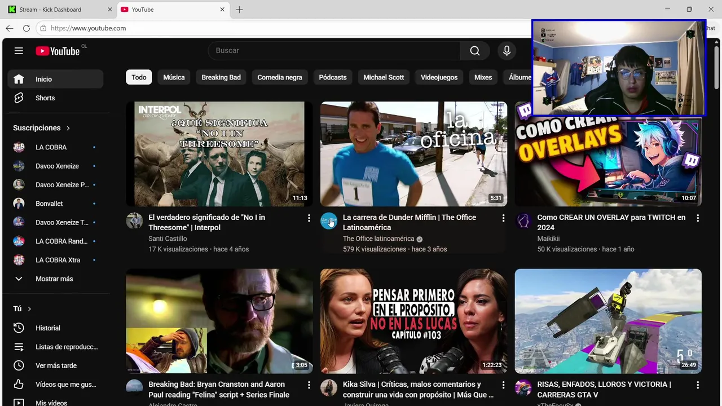Start voice search with microphone icon
The image size is (722, 406).
click(507, 51)
